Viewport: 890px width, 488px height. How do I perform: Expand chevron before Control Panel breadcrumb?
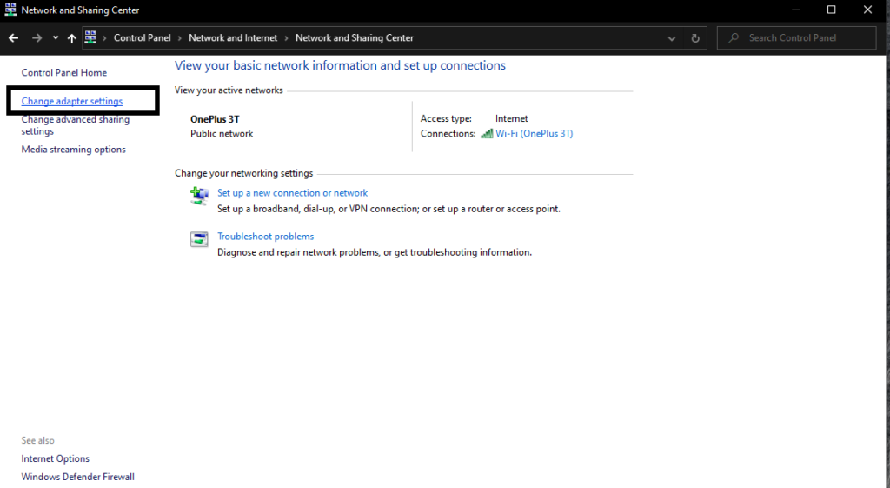[104, 38]
